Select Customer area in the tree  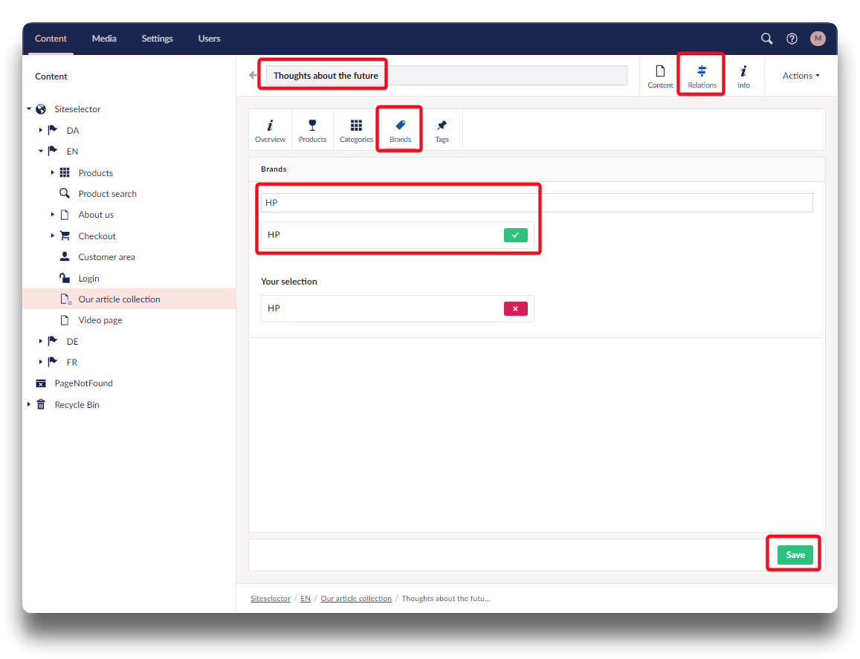(x=106, y=256)
